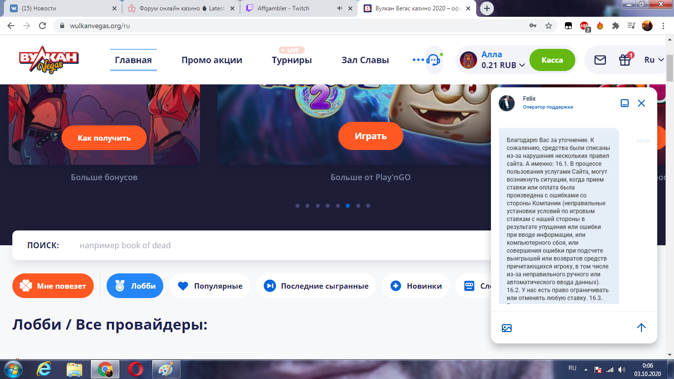Open Chrome media controls icon
674x379 pixels.
(631, 26)
